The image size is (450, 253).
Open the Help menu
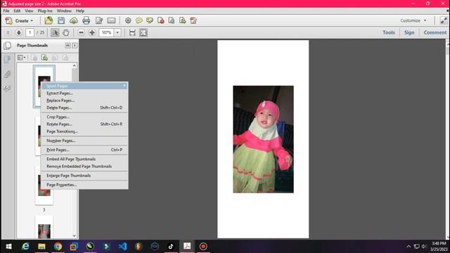[80, 11]
